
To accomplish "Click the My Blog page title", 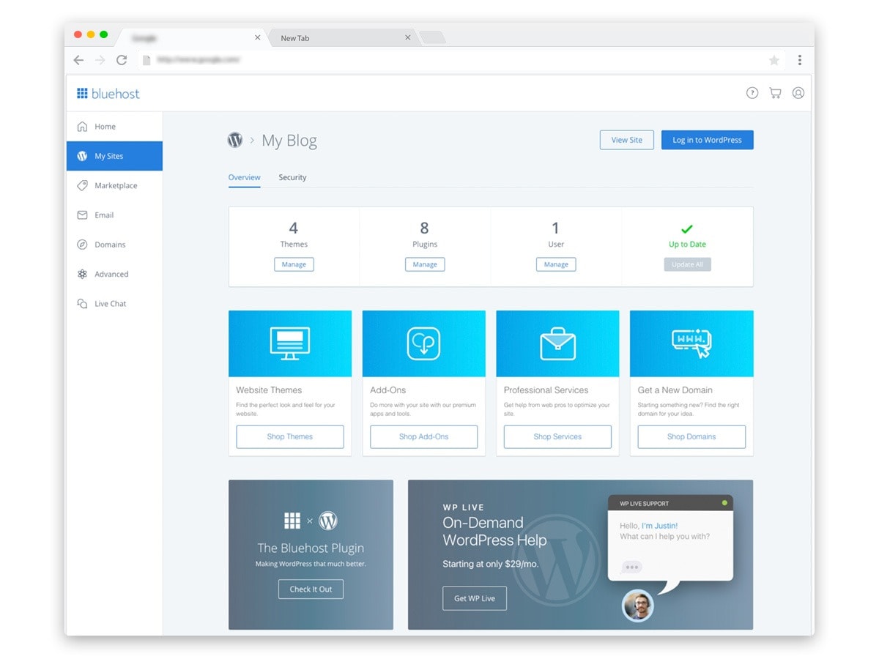I will (x=289, y=141).
